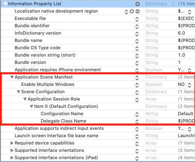
Task: Open key stepper for Configuration Name
Action: pos(137,114)
